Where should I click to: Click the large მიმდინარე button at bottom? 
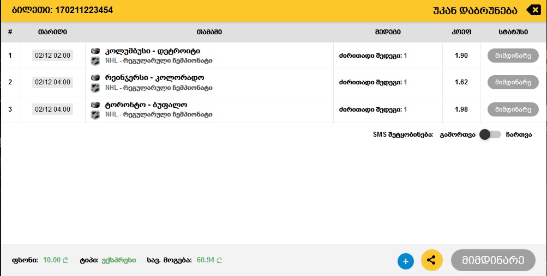493,260
